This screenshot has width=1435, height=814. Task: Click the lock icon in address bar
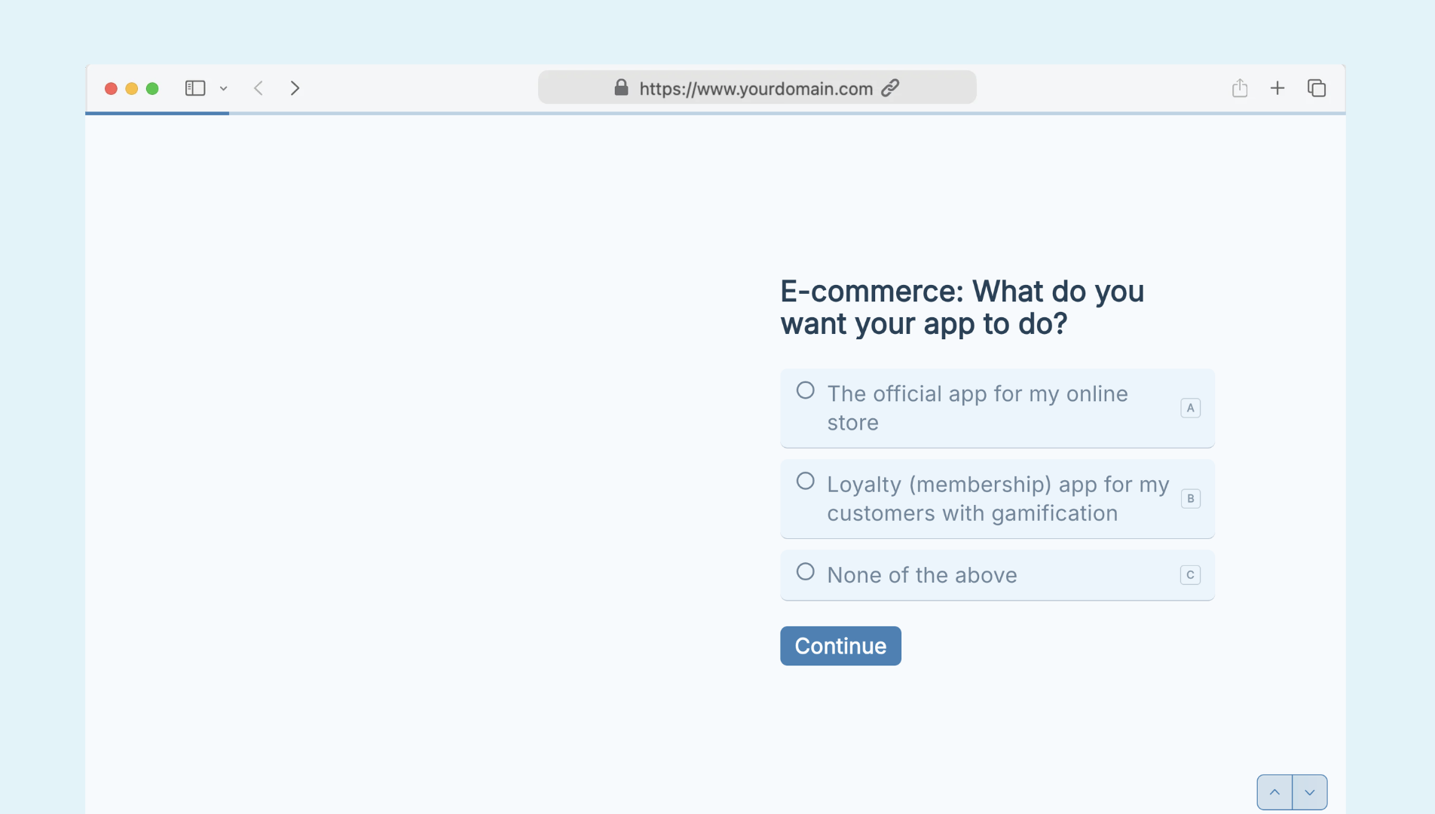coord(621,87)
